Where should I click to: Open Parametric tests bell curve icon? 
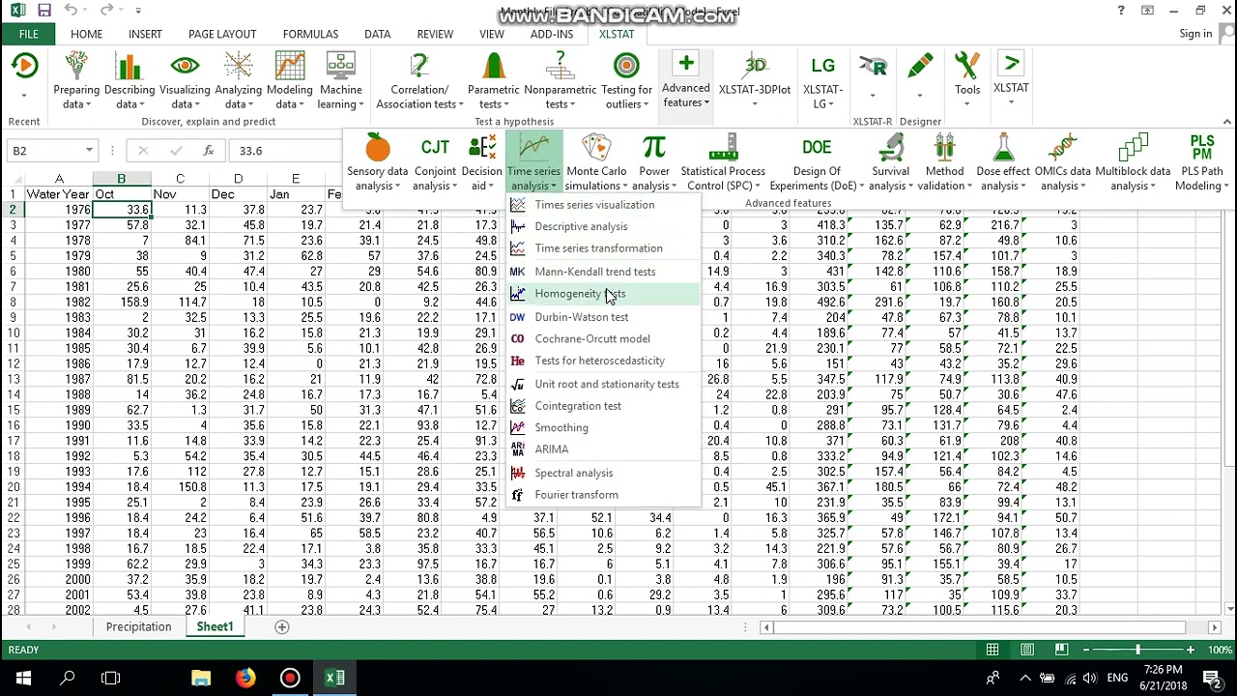click(494, 66)
